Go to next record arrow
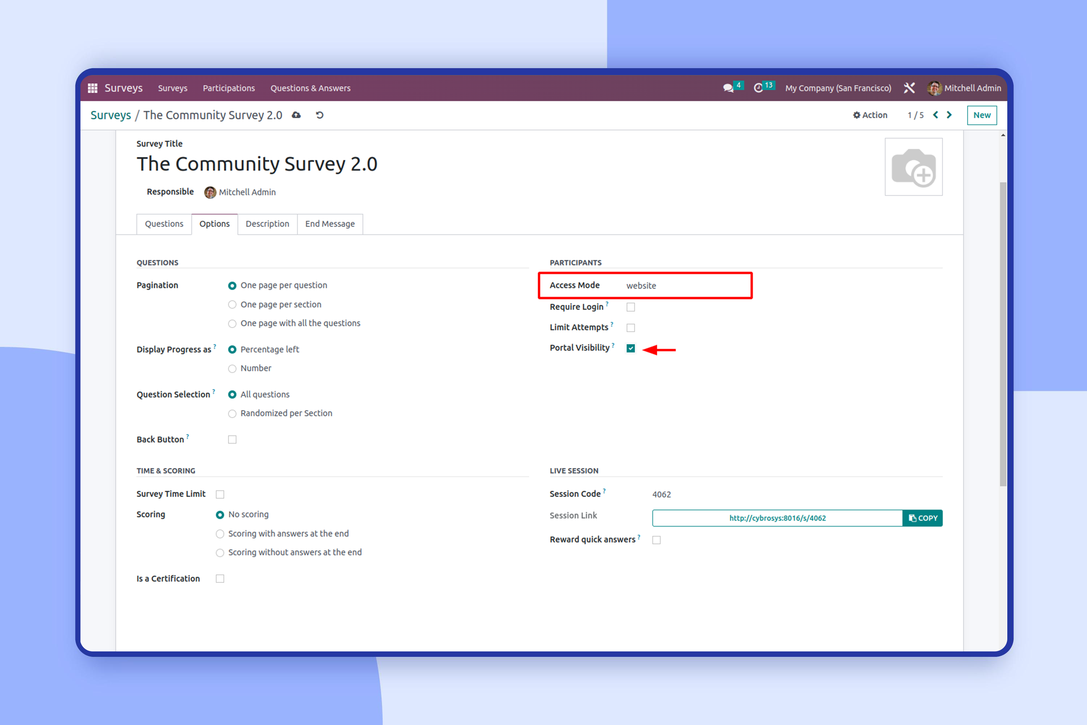1087x725 pixels. pyautogui.click(x=949, y=115)
